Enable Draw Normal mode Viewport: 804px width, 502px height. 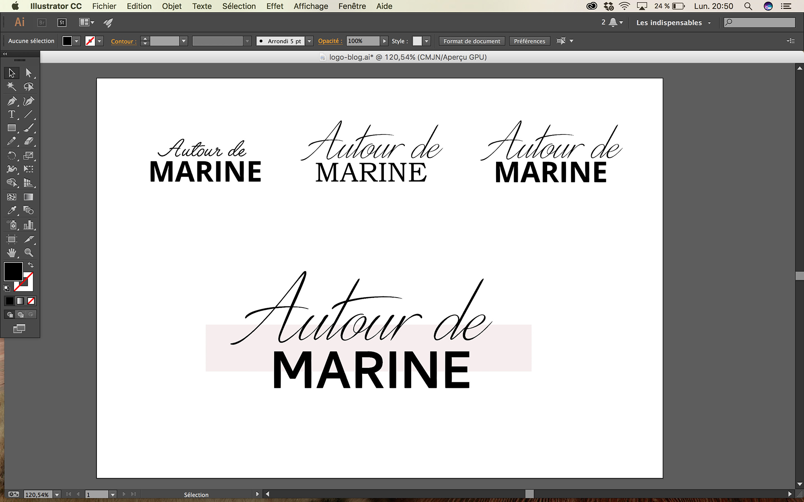[10, 314]
